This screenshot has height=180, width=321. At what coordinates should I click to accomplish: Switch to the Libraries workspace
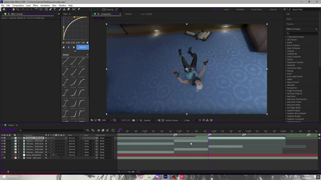point(273,9)
